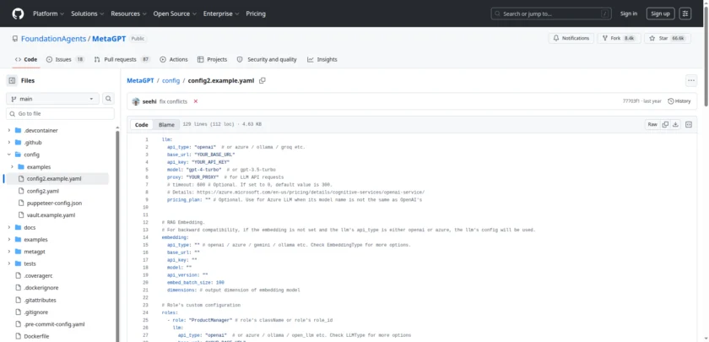709x342 pixels.
Task: Click MetaGPT repository name link
Action: [x=109, y=39]
